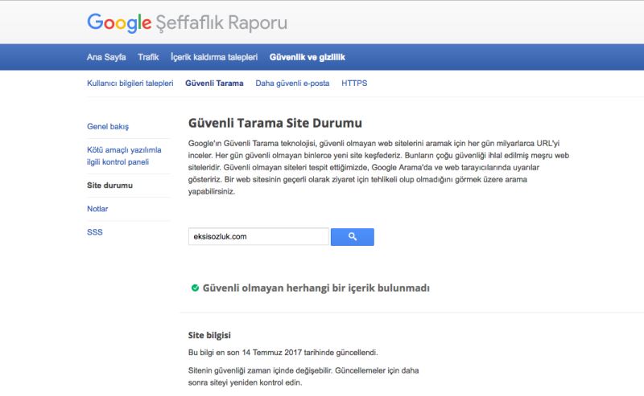Click the green checkmark safe status icon
Image resolution: width=644 pixels, height=396 pixels.
195,288
